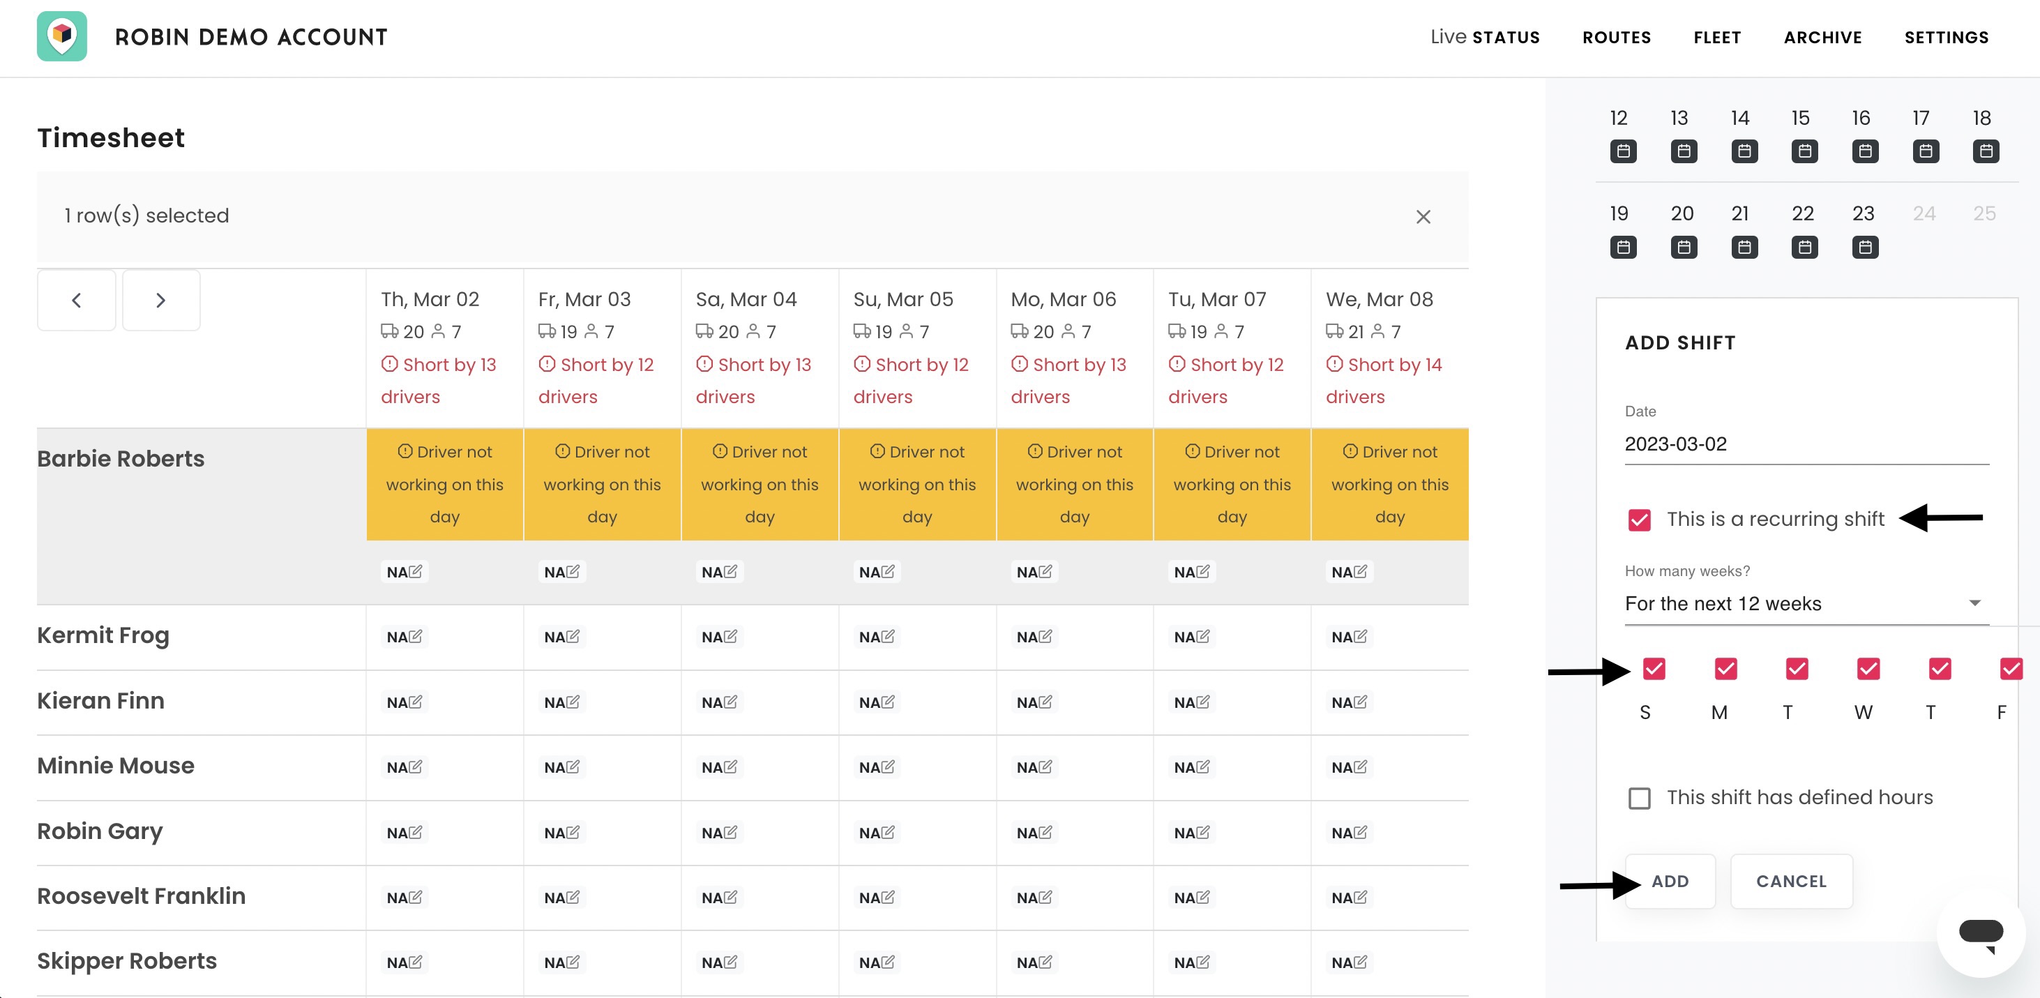Enable This shift has defined hours
Image resolution: width=2040 pixels, height=998 pixels.
click(1639, 798)
